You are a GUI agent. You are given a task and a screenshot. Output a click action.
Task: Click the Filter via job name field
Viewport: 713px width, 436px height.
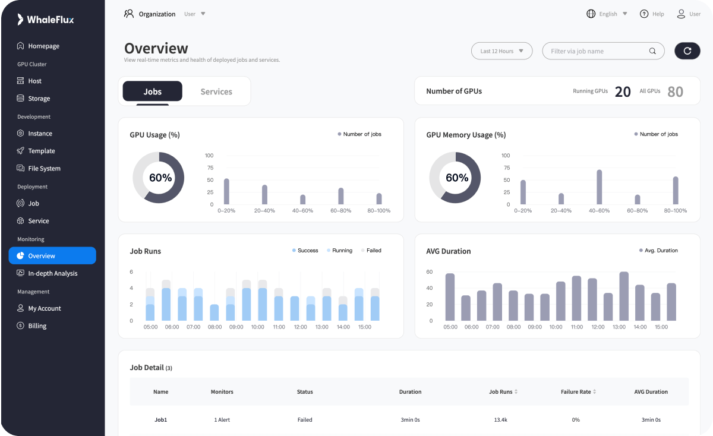(594, 51)
